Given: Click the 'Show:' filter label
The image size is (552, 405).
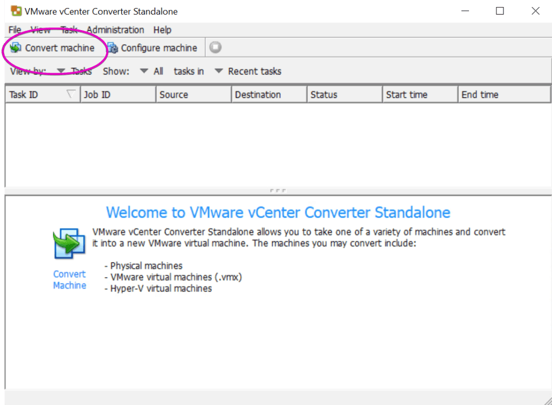Looking at the screenshot, I should coord(116,72).
